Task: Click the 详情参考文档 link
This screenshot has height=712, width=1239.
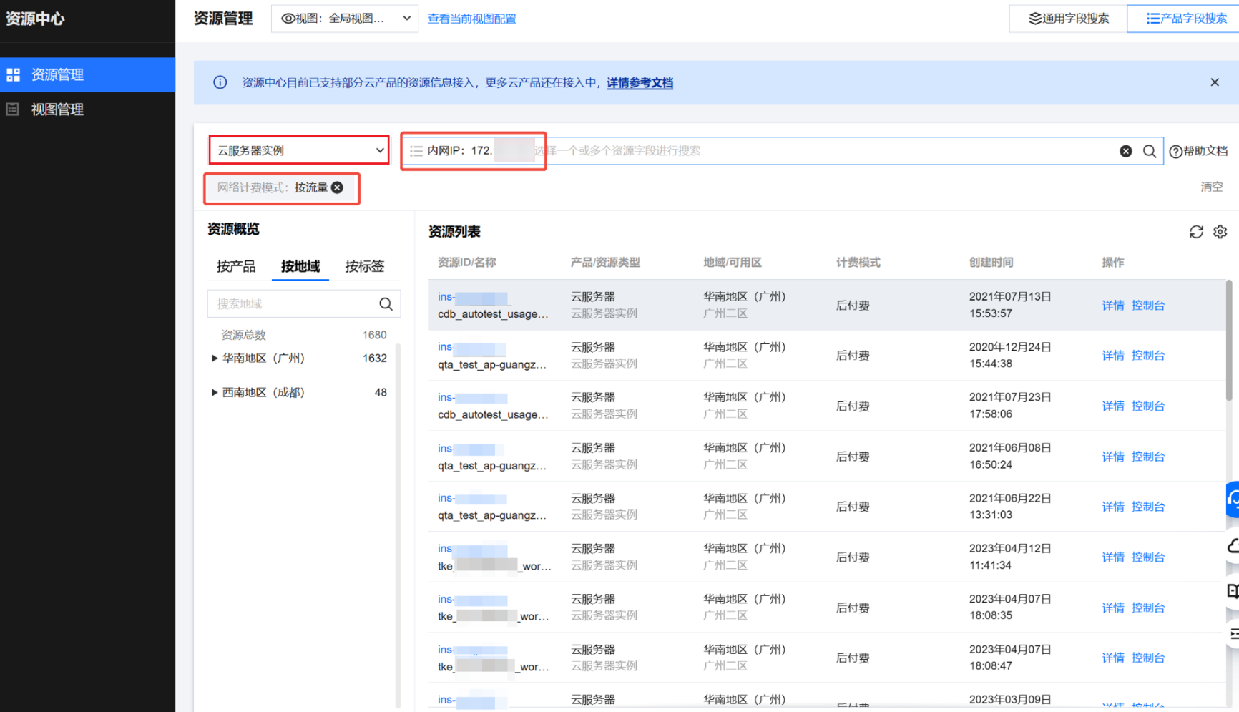Action: point(640,83)
